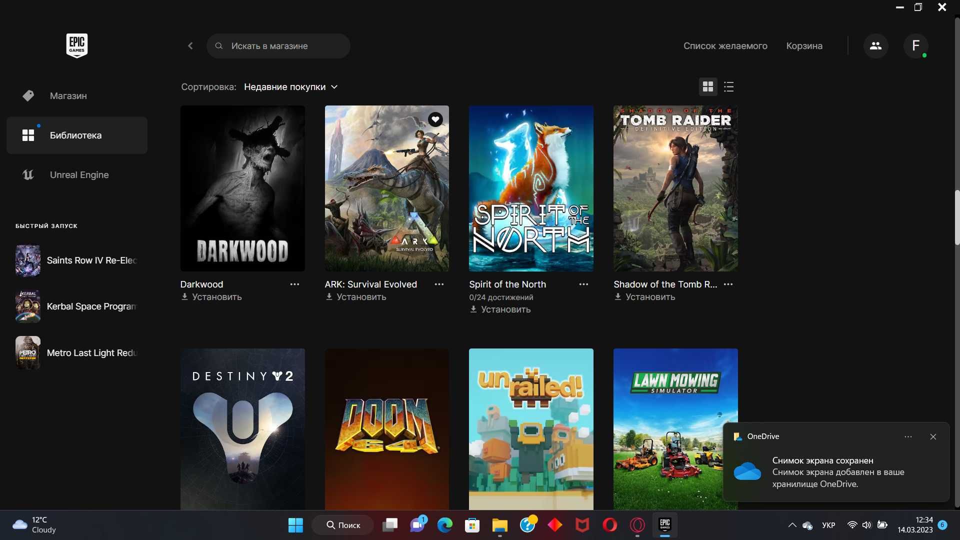This screenshot has width=960, height=540.
Task: Launch Metro Last Light Redux quick launch
Action: pos(77,353)
